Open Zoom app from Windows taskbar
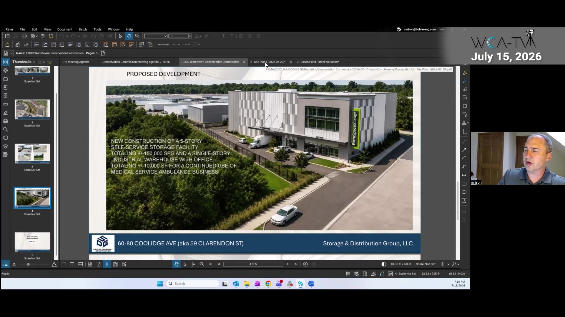Viewport: 565px width, 317px height. coord(311,284)
